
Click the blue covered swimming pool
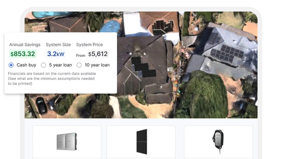tap(110, 26)
